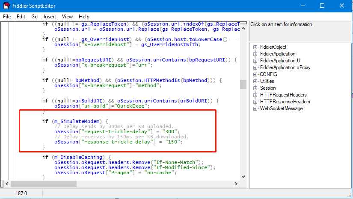This screenshot has height=199, width=353.
Task: Click the comment about 150ms download delay
Action: click(122, 137)
